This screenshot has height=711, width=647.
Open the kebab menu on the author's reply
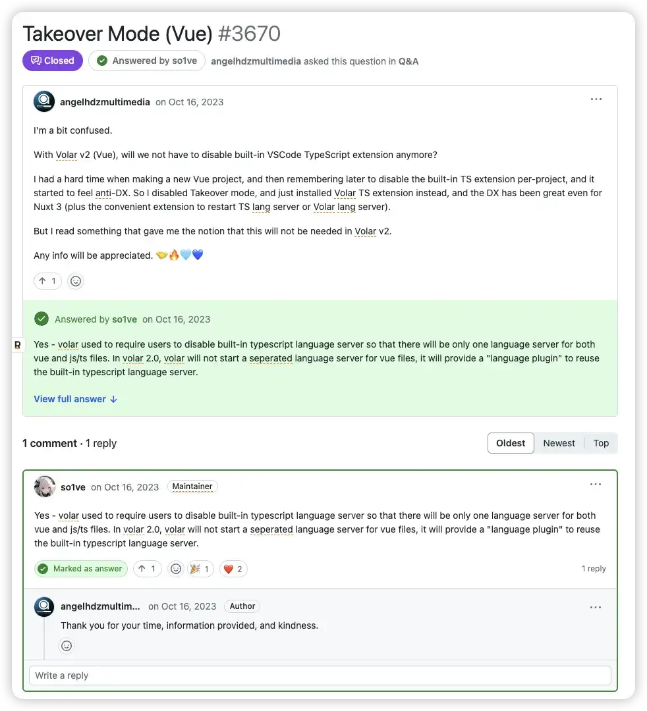tap(596, 606)
